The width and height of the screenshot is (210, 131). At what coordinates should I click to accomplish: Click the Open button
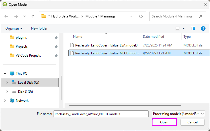coord(164,122)
